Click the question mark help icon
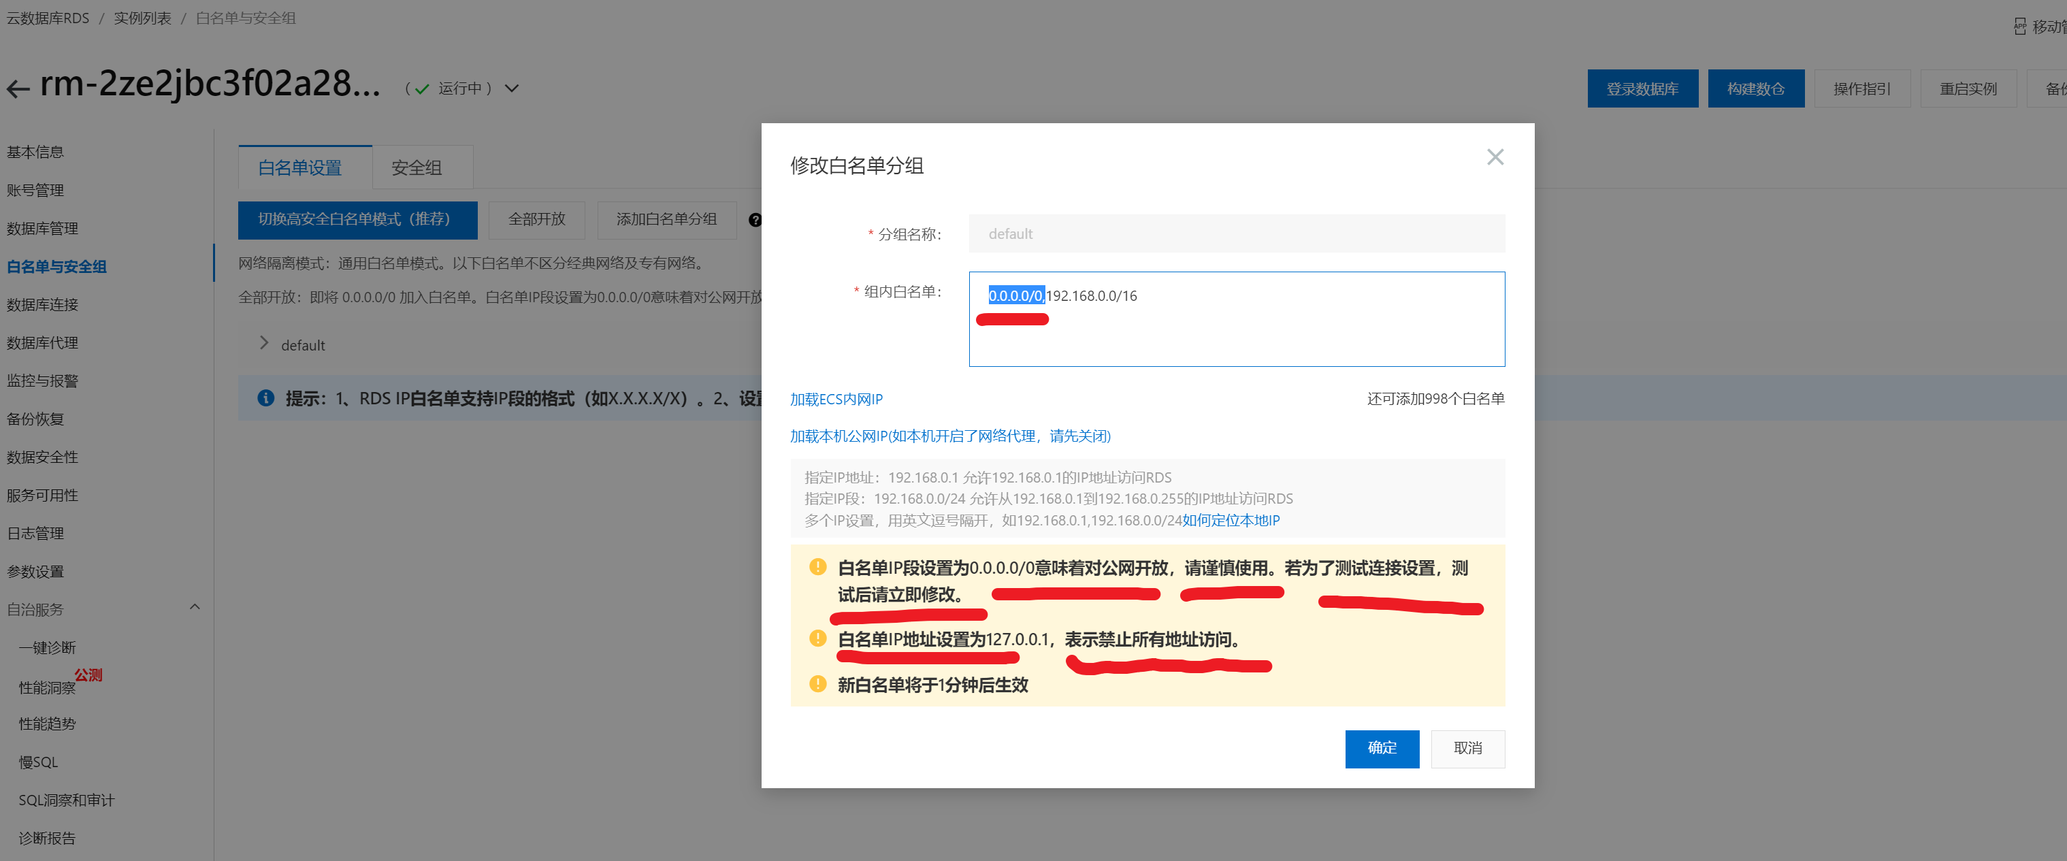Screen dimensions: 2067x861 [x=754, y=220]
